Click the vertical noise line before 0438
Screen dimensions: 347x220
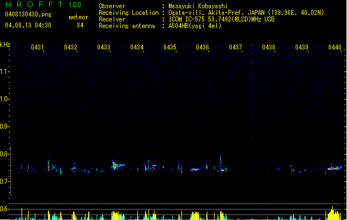click(x=252, y=115)
